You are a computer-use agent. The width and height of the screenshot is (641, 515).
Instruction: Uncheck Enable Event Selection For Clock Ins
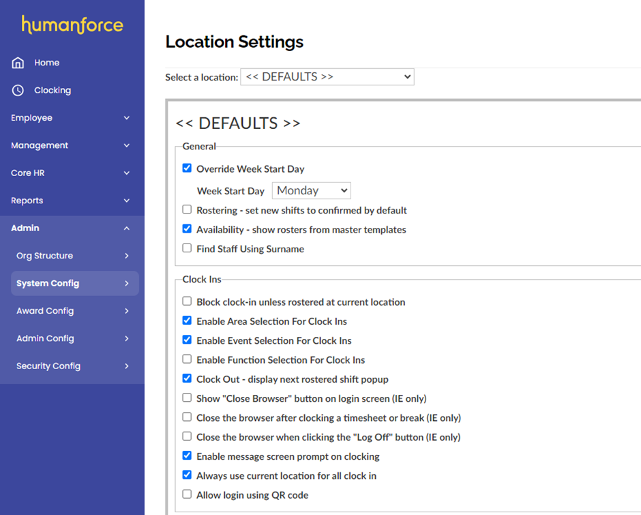coord(187,340)
